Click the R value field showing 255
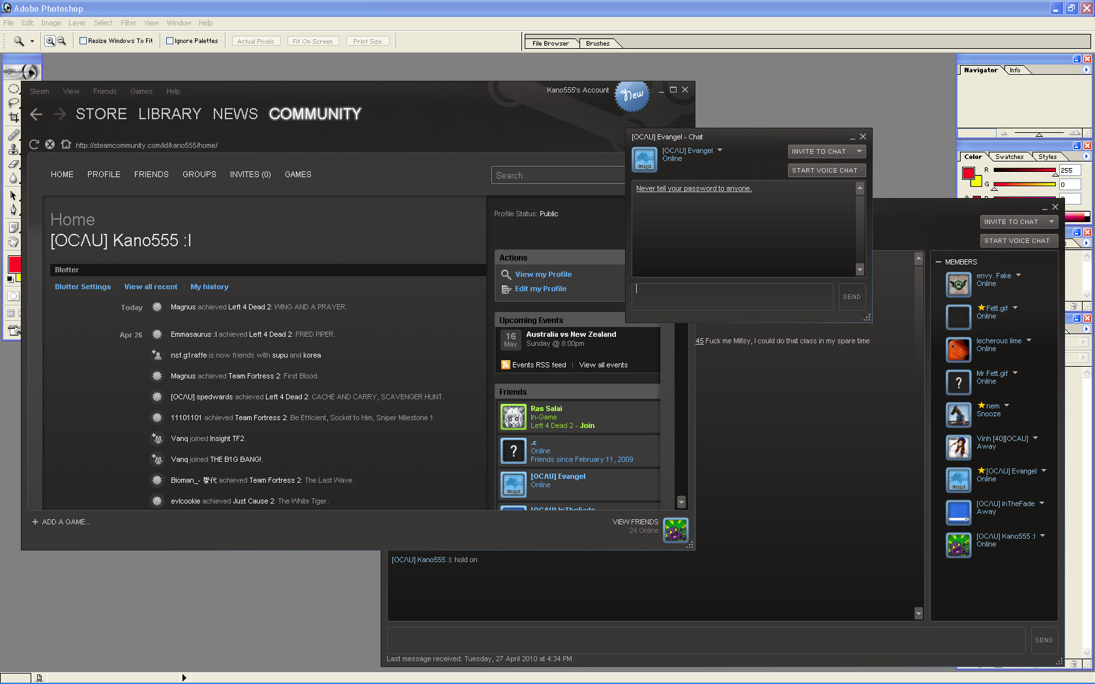This screenshot has height=684, width=1095. pos(1070,170)
